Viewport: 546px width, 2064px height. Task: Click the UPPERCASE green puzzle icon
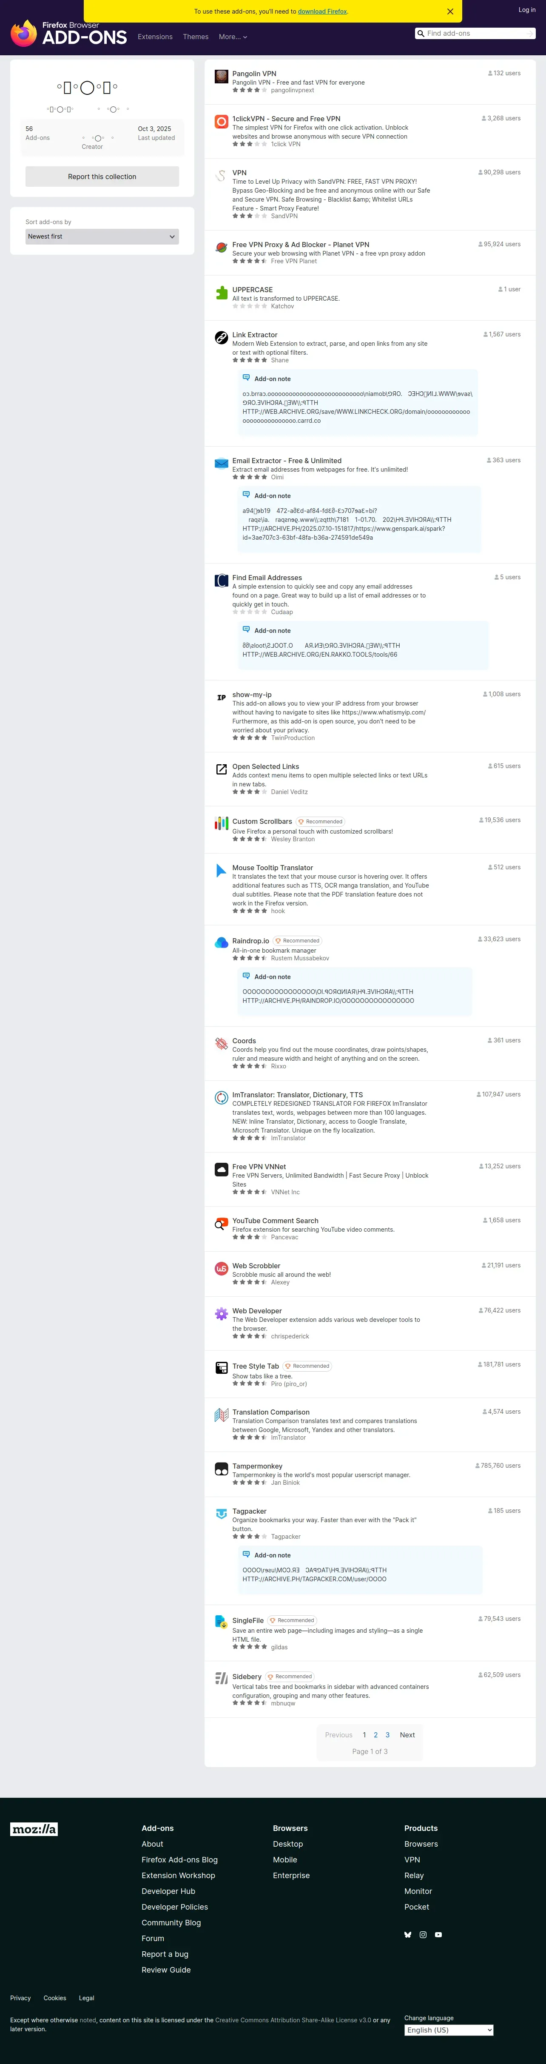(x=221, y=293)
